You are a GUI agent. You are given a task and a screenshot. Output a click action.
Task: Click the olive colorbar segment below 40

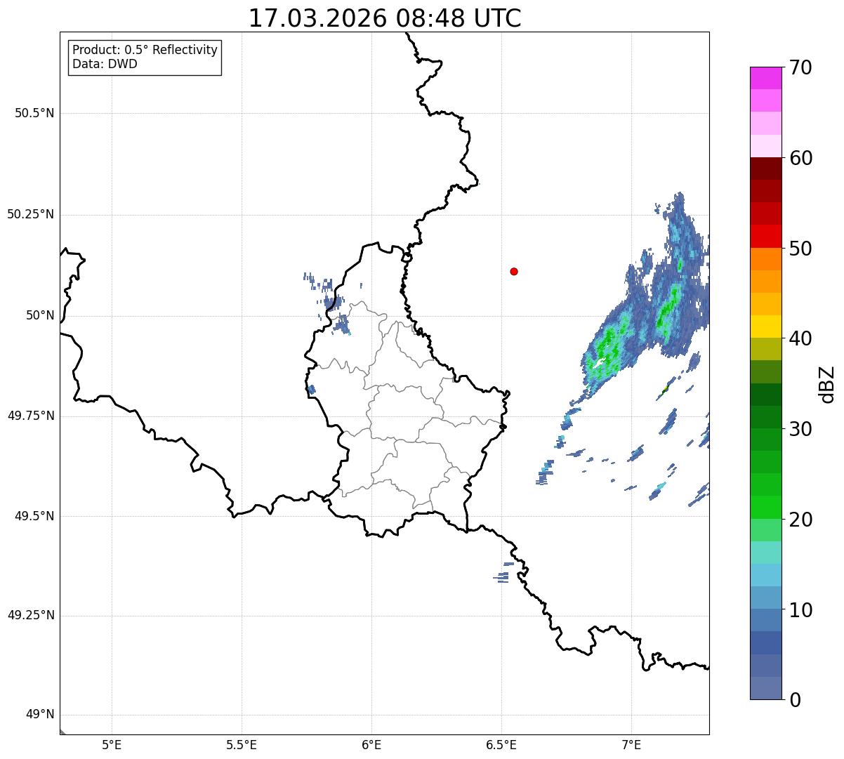click(765, 349)
